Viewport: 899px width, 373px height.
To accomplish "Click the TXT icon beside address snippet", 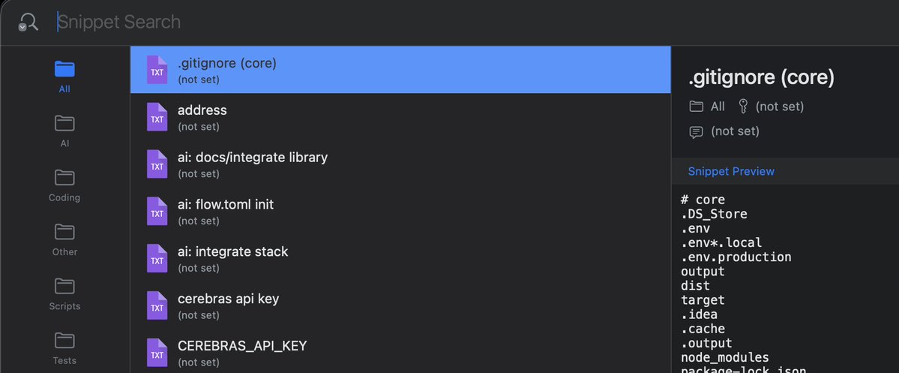I will 157,118.
